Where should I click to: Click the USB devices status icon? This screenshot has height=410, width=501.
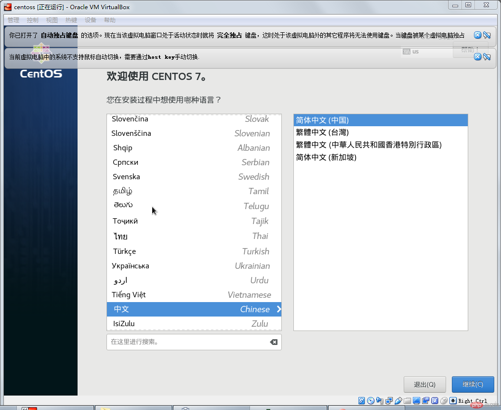[398, 400]
